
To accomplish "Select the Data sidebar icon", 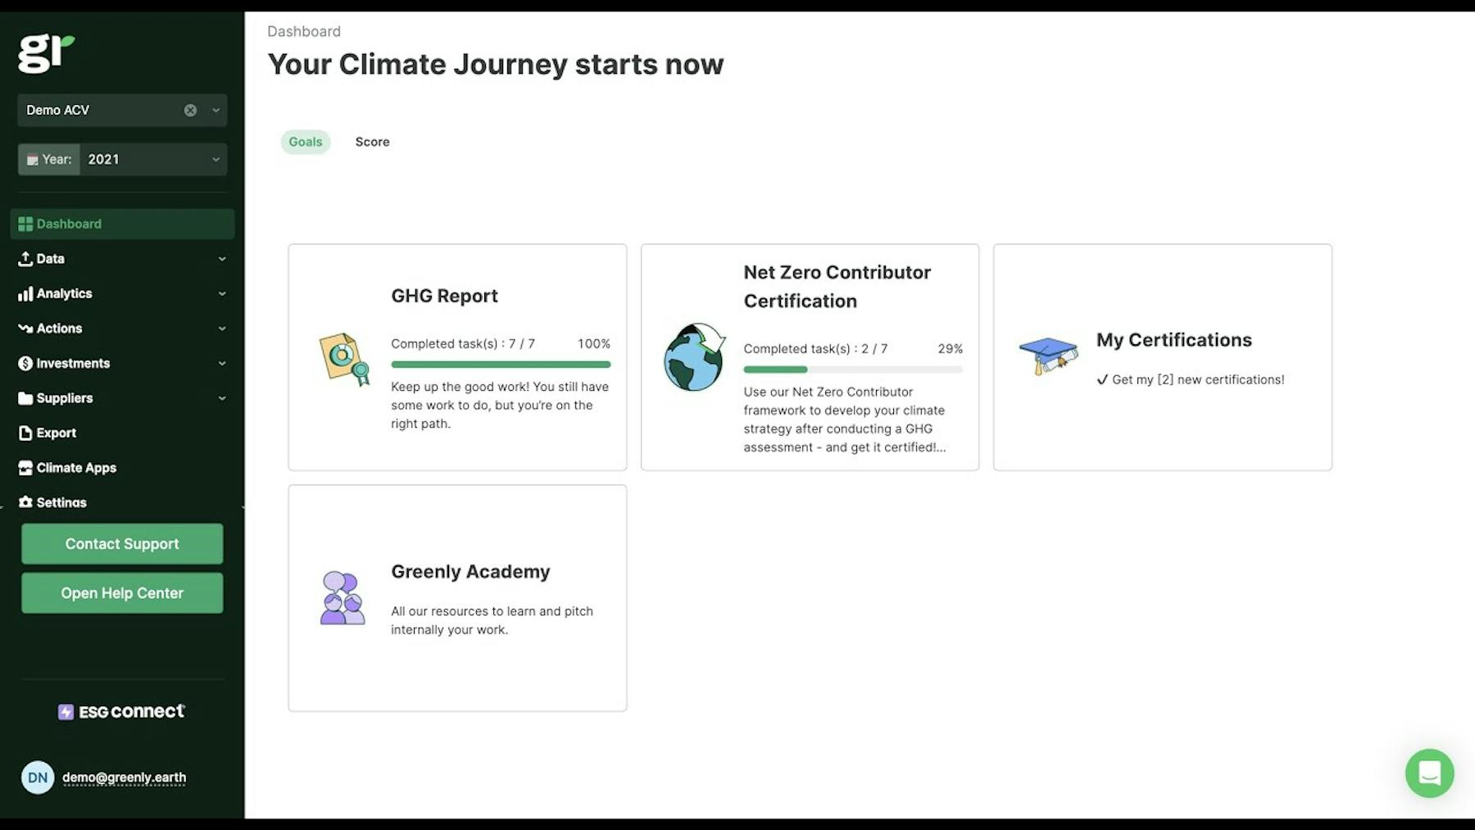I will pos(25,258).
